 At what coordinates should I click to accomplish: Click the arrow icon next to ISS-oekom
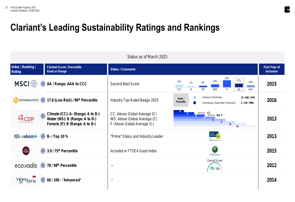43,136
